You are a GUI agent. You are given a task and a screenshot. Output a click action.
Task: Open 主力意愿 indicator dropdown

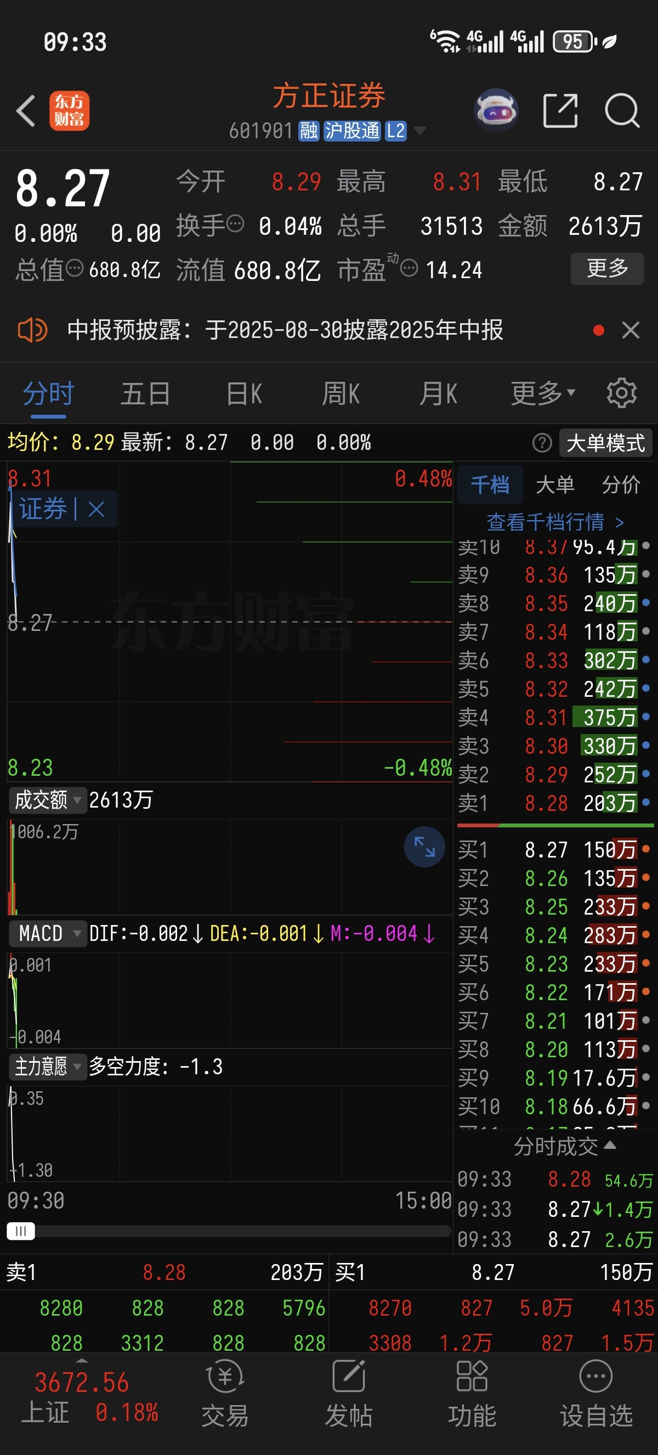click(47, 1067)
